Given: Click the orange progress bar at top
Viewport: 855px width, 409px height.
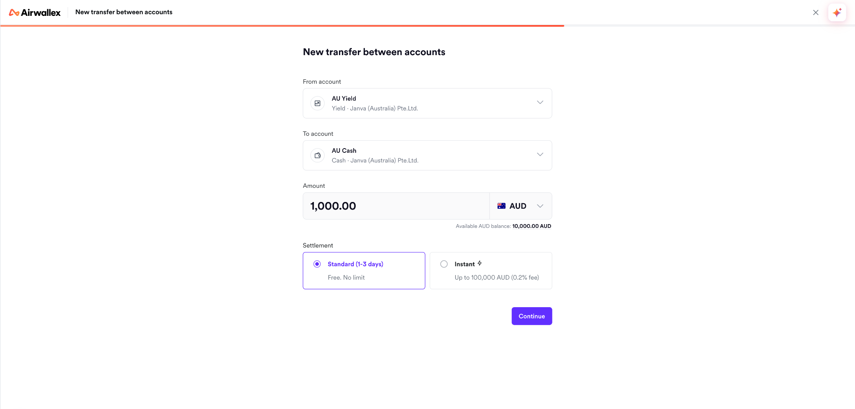Looking at the screenshot, I should pos(282,26).
